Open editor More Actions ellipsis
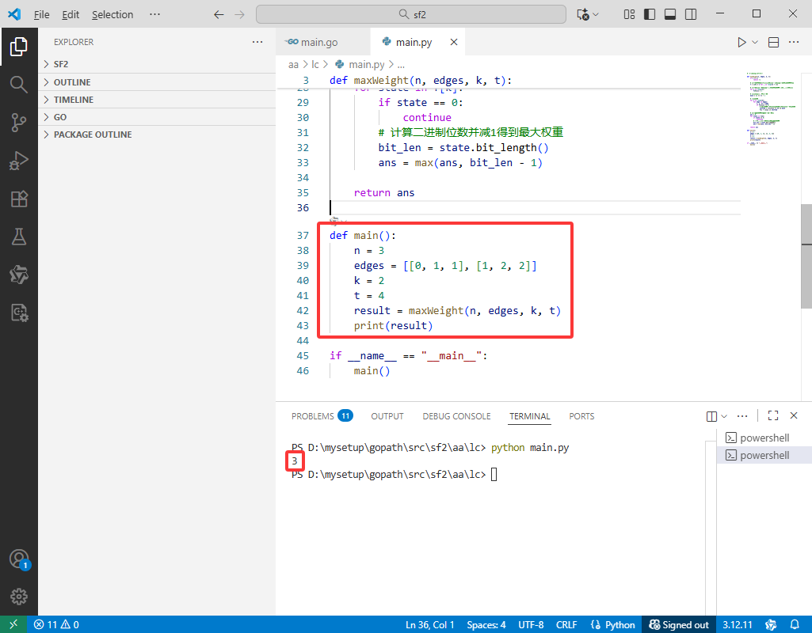Viewport: 812px width, 633px height. 793,43
